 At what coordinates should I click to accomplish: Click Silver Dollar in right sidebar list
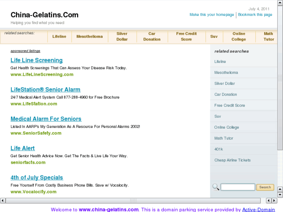click(x=225, y=84)
